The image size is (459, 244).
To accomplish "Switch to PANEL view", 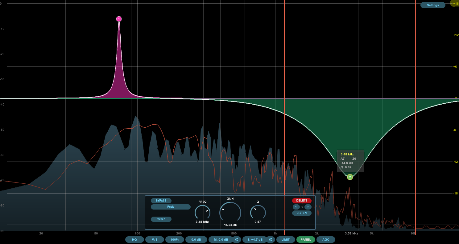I will tap(306, 239).
